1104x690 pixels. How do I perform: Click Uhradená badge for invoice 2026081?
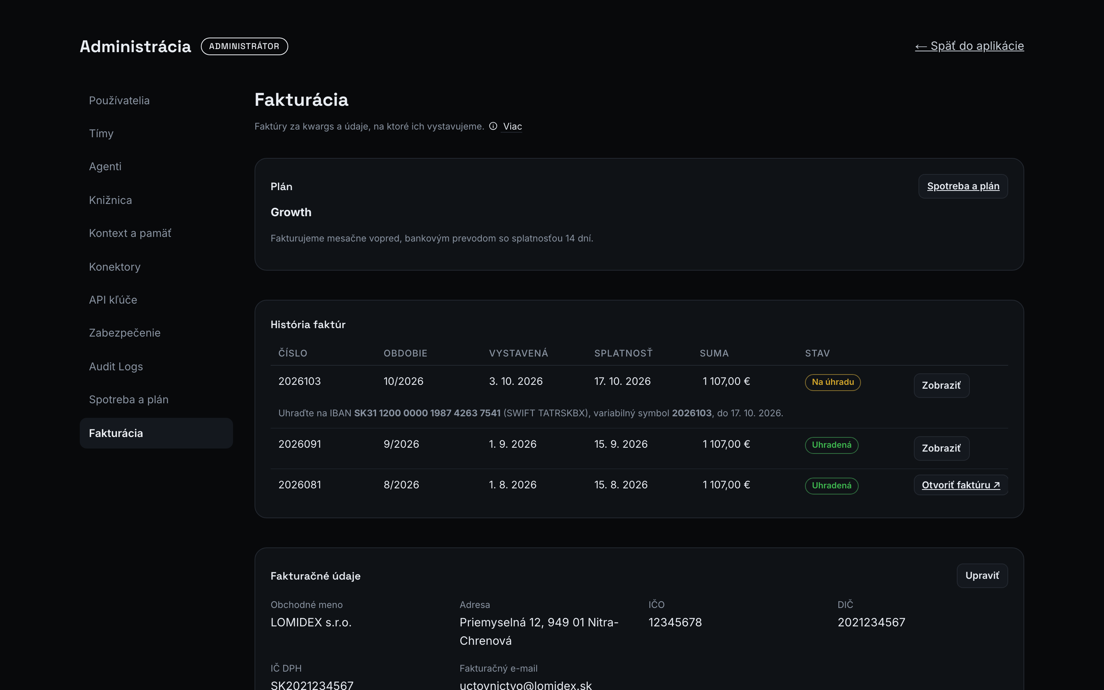pyautogui.click(x=831, y=486)
